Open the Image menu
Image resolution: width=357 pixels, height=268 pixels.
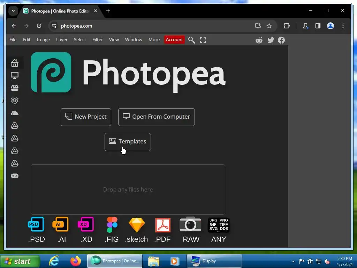[43, 40]
